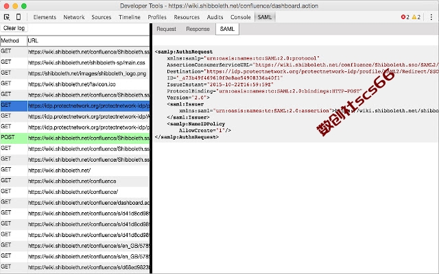
Task: Select the main.css request row
Action: (75, 62)
